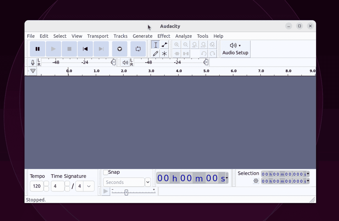Toggle the Loop button
Screen dimensions: 339x221
[x=138, y=49]
